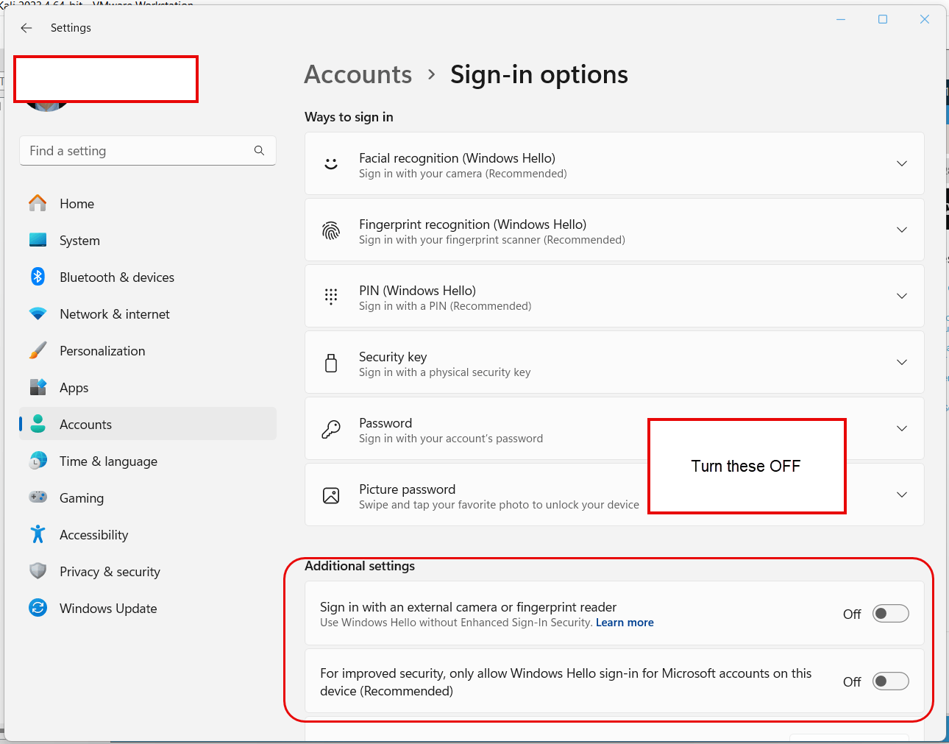
Task: Select Personalization in sidebar
Action: tap(148, 350)
